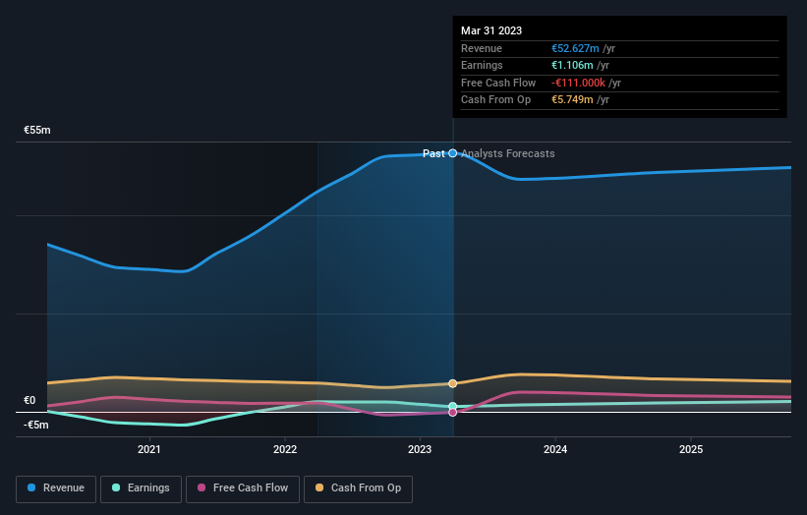The image size is (807, 515).
Task: Toggle the Revenue legend button
Action: pyautogui.click(x=56, y=488)
